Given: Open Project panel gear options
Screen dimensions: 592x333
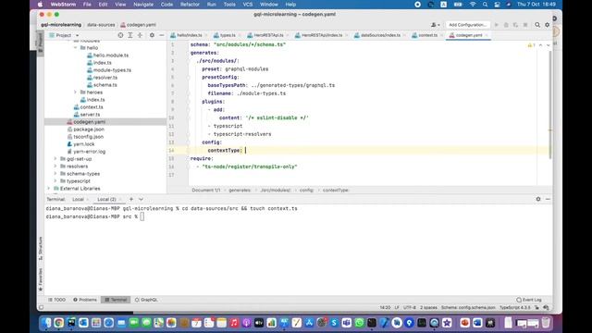Looking at the screenshot, I should pos(152,35).
